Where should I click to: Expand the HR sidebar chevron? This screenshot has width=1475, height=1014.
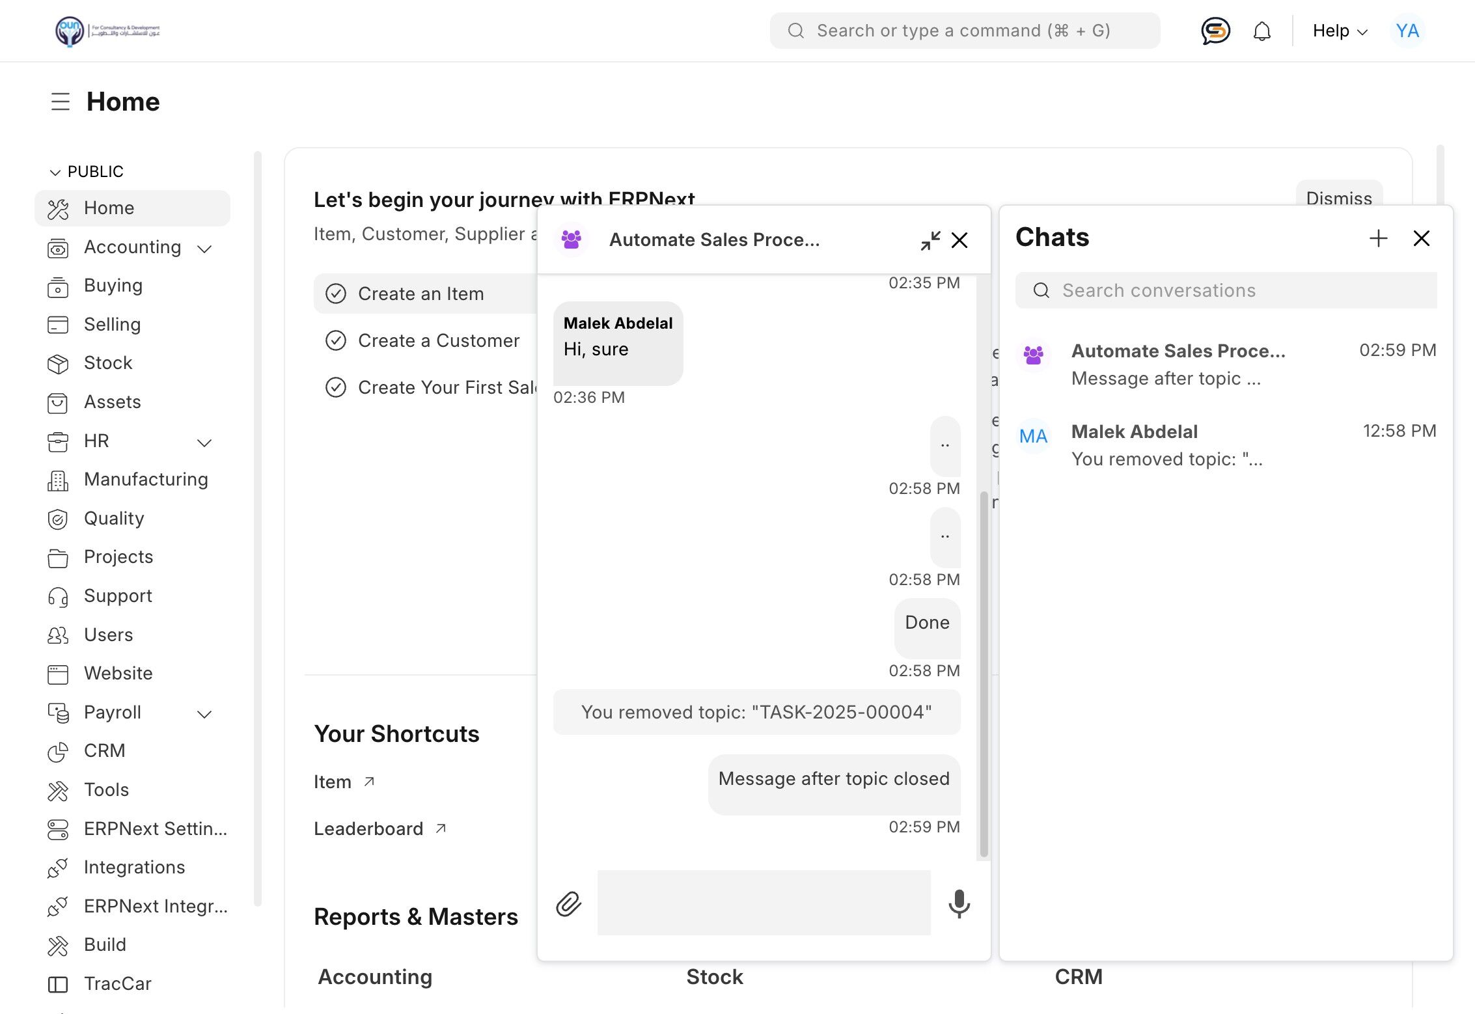pos(204,442)
